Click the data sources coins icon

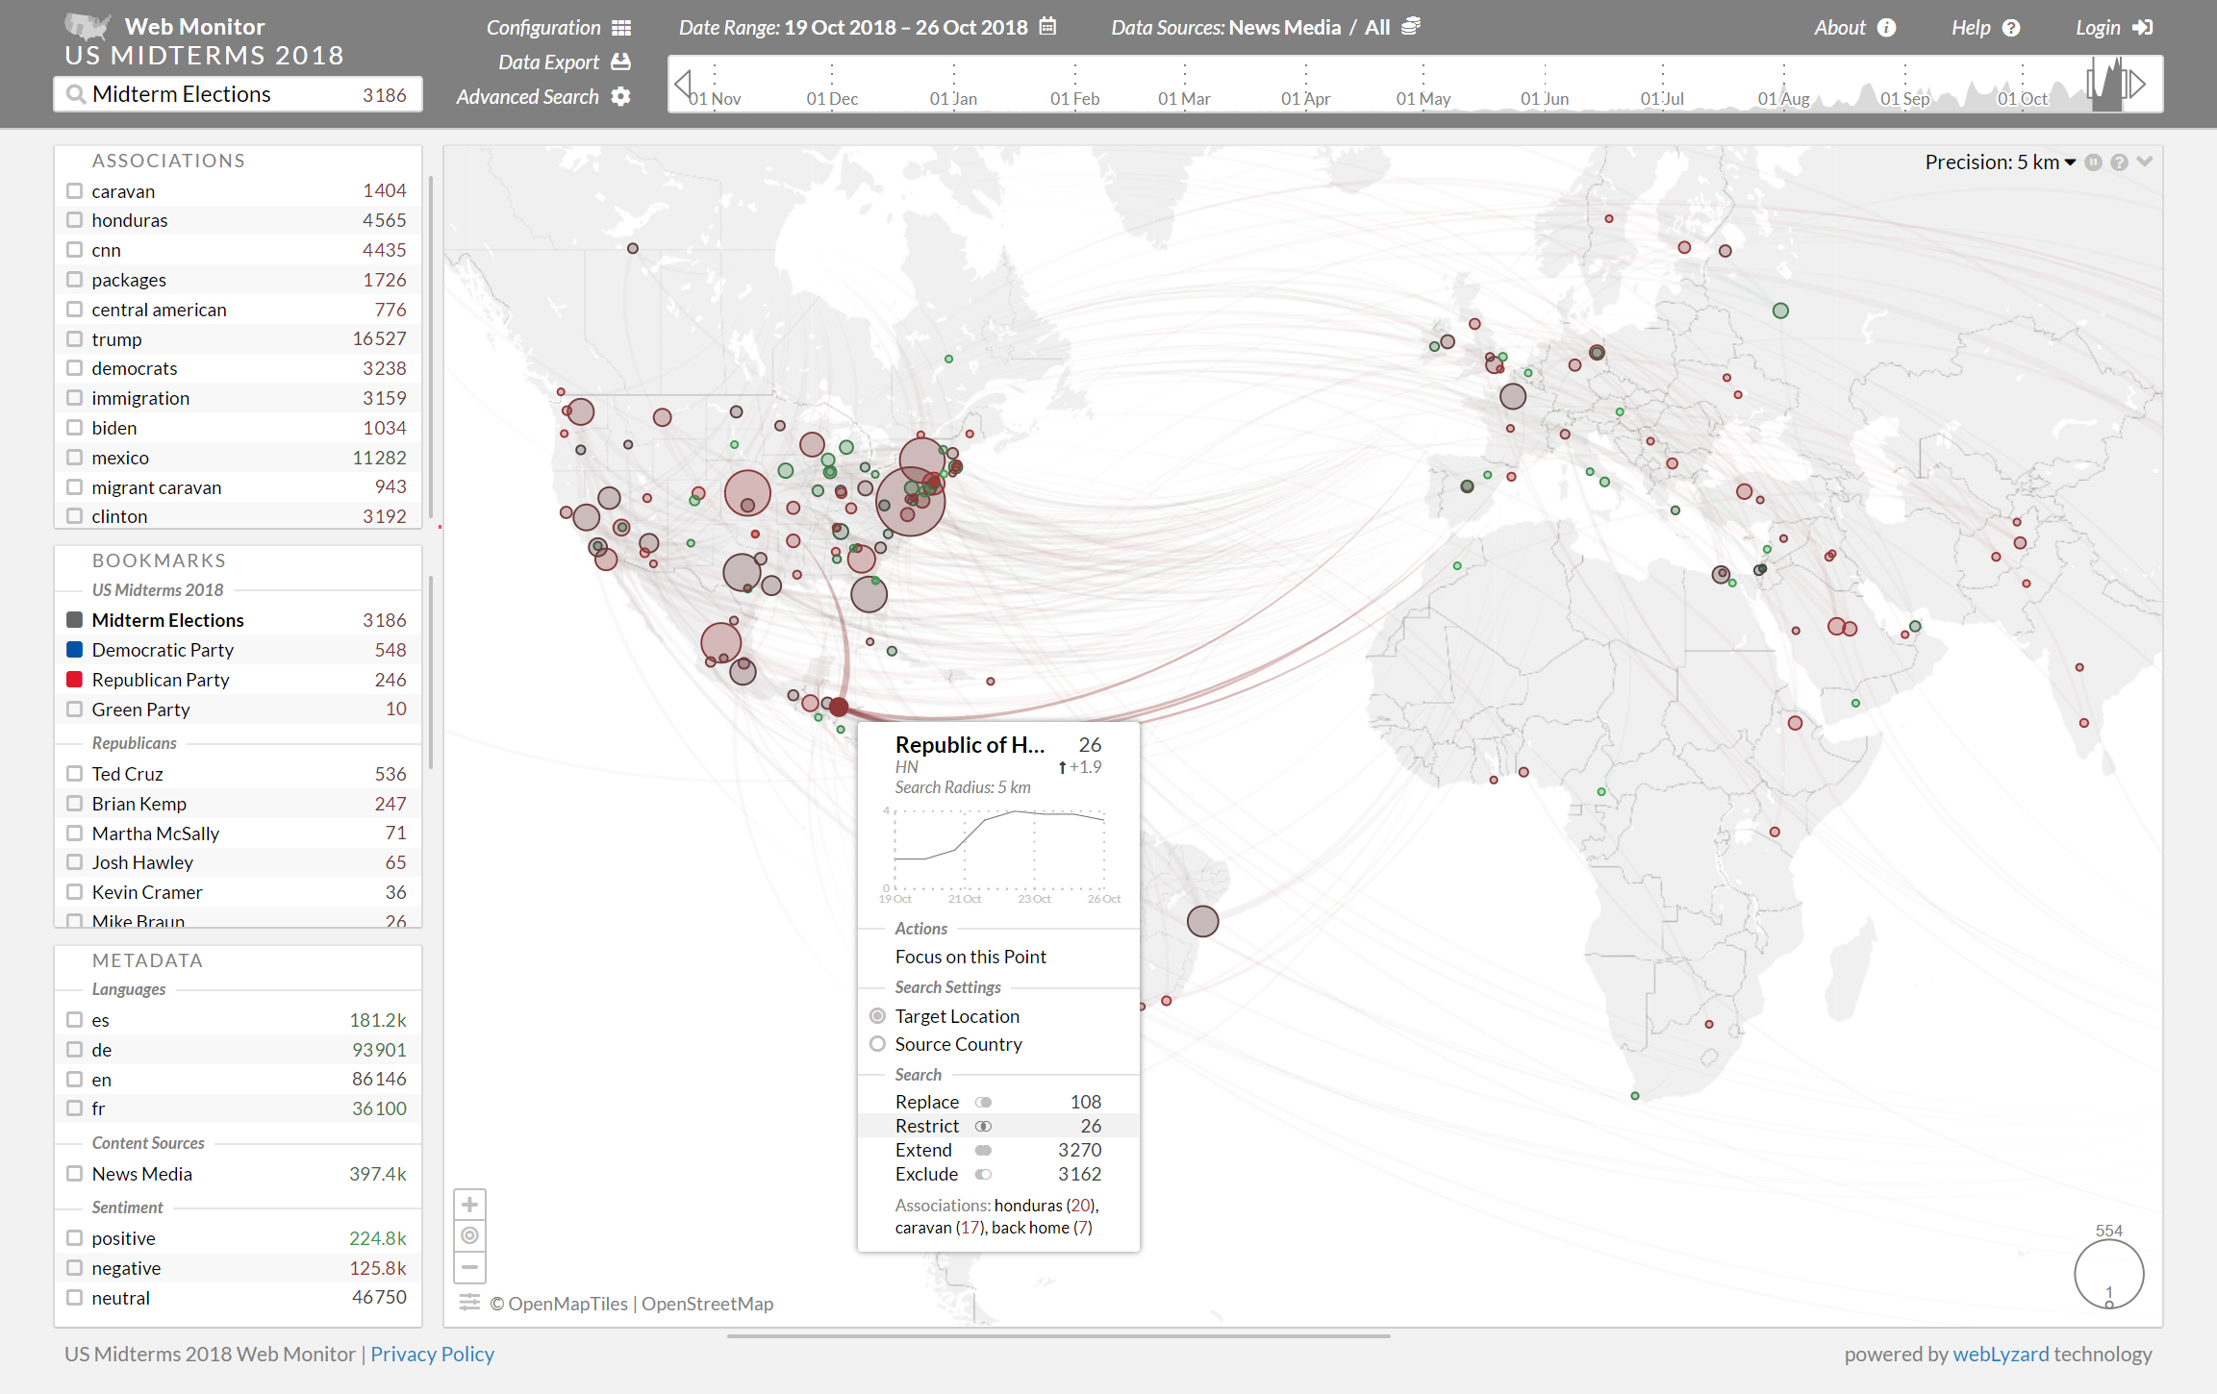(1411, 27)
